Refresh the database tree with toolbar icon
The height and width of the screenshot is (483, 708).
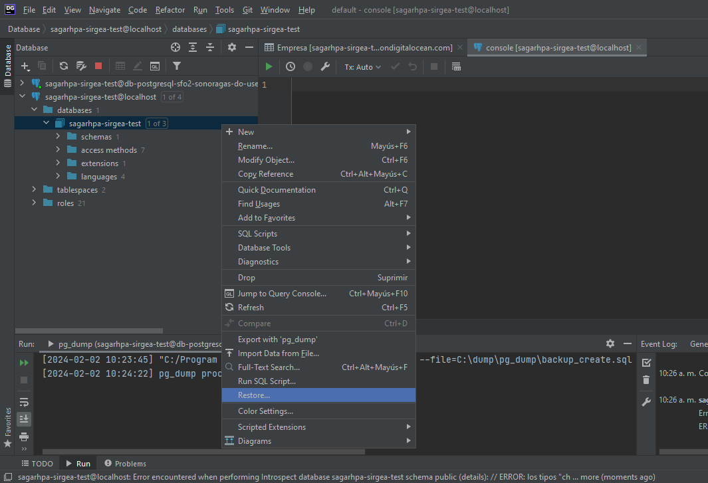coord(64,66)
